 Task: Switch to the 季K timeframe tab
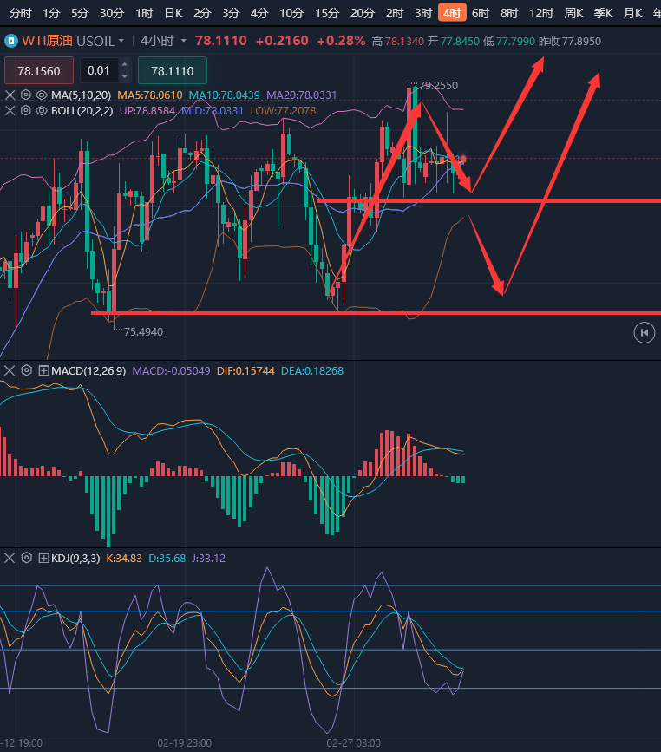604,13
